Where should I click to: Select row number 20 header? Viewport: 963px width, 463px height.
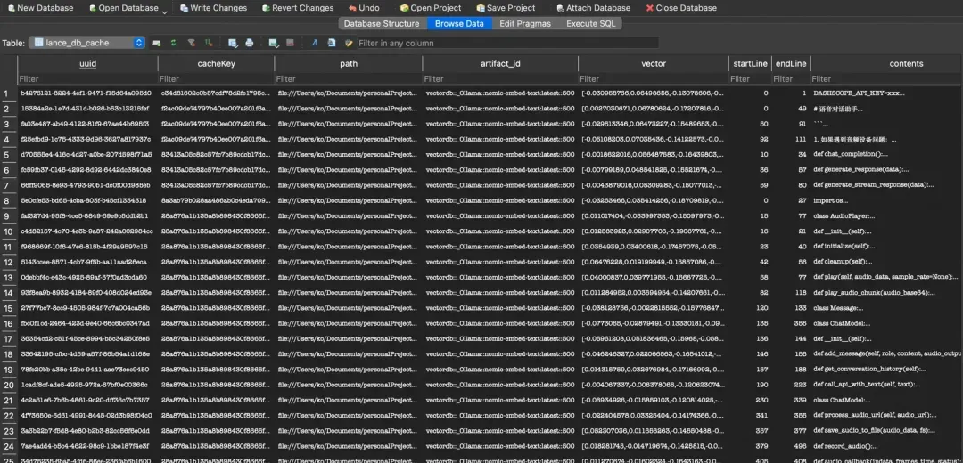click(9, 386)
